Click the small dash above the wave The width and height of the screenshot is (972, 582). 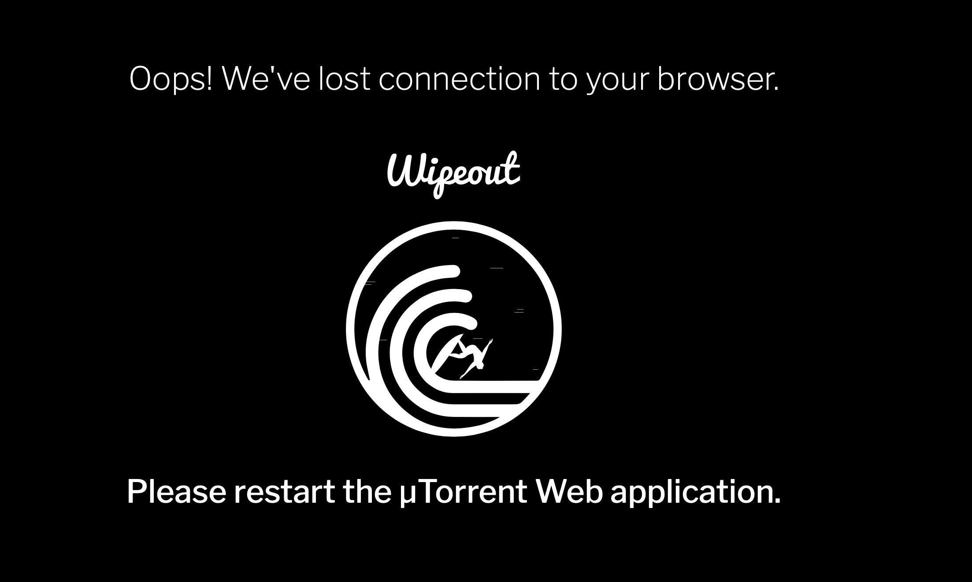pyautogui.click(x=456, y=238)
